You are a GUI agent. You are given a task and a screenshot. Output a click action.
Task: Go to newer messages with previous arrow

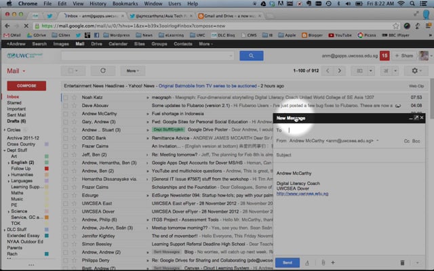click(328, 70)
